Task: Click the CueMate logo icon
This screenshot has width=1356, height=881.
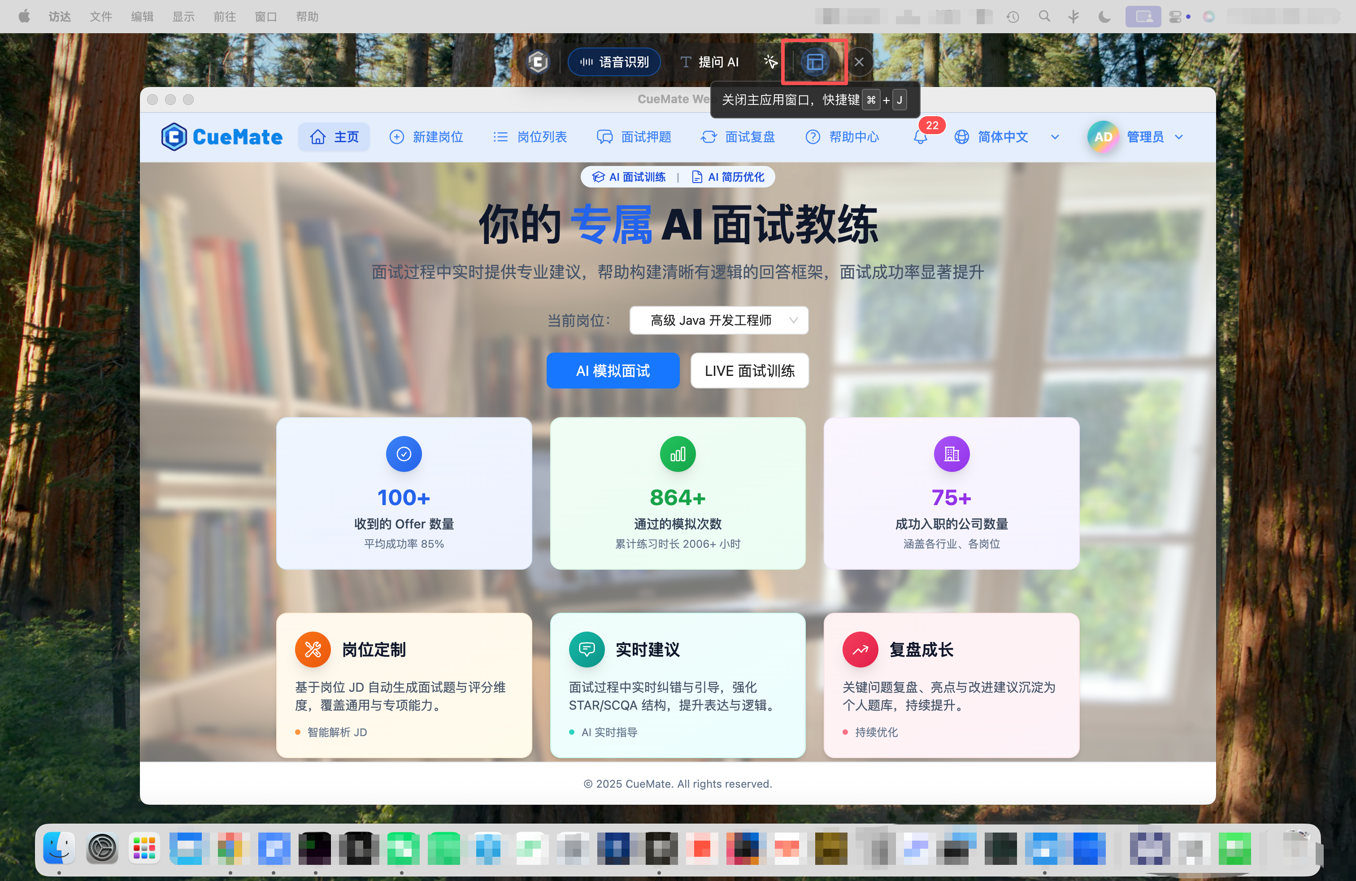Action: (175, 136)
